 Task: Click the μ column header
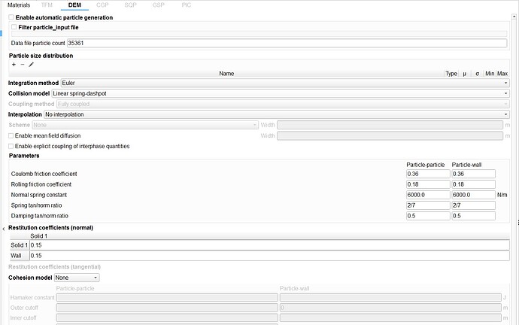pos(464,74)
